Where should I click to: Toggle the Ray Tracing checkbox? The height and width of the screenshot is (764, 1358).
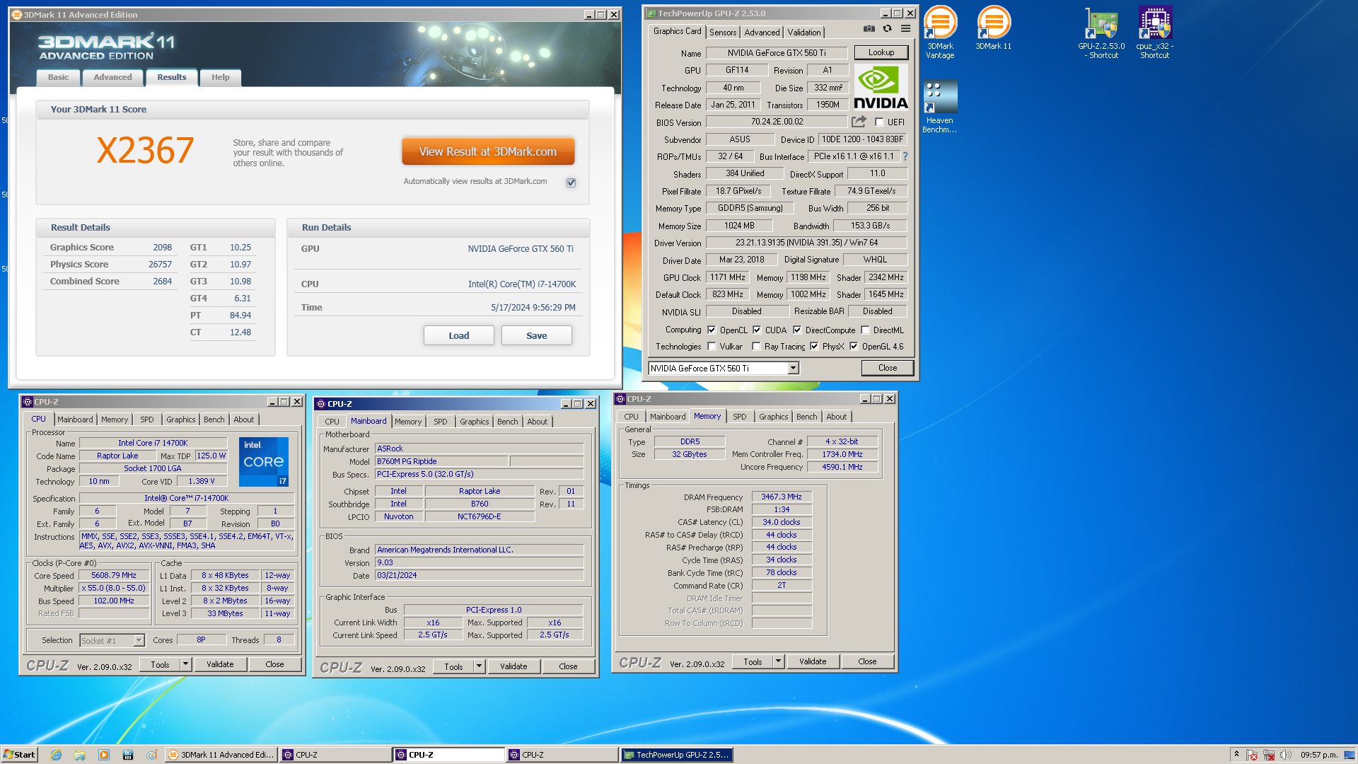click(x=756, y=346)
